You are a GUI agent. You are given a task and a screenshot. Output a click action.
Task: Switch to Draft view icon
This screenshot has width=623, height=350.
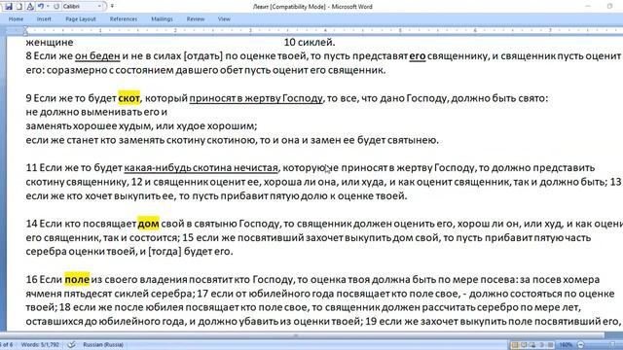point(550,345)
